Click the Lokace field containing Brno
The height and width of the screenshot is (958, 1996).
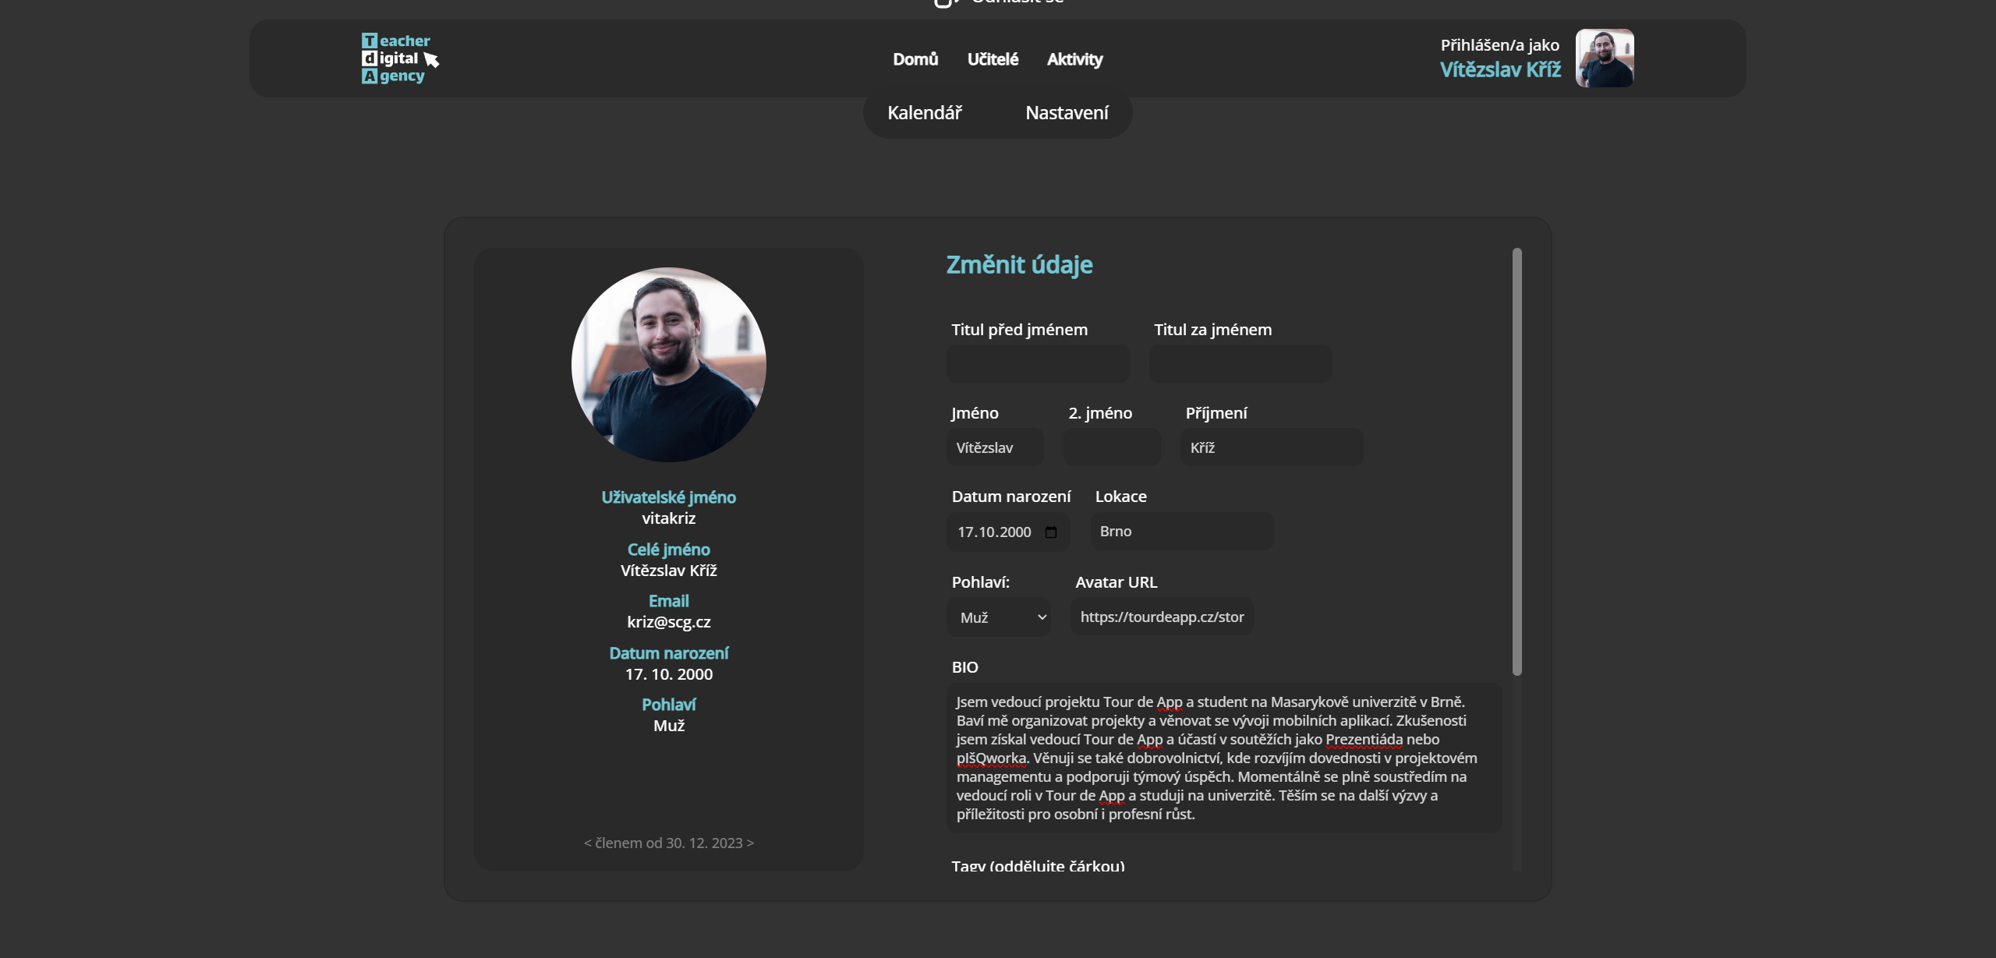click(x=1182, y=531)
